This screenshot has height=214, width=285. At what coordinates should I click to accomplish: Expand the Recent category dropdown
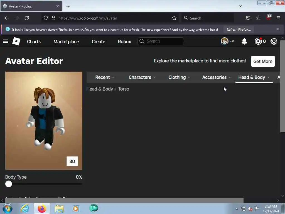(105, 77)
